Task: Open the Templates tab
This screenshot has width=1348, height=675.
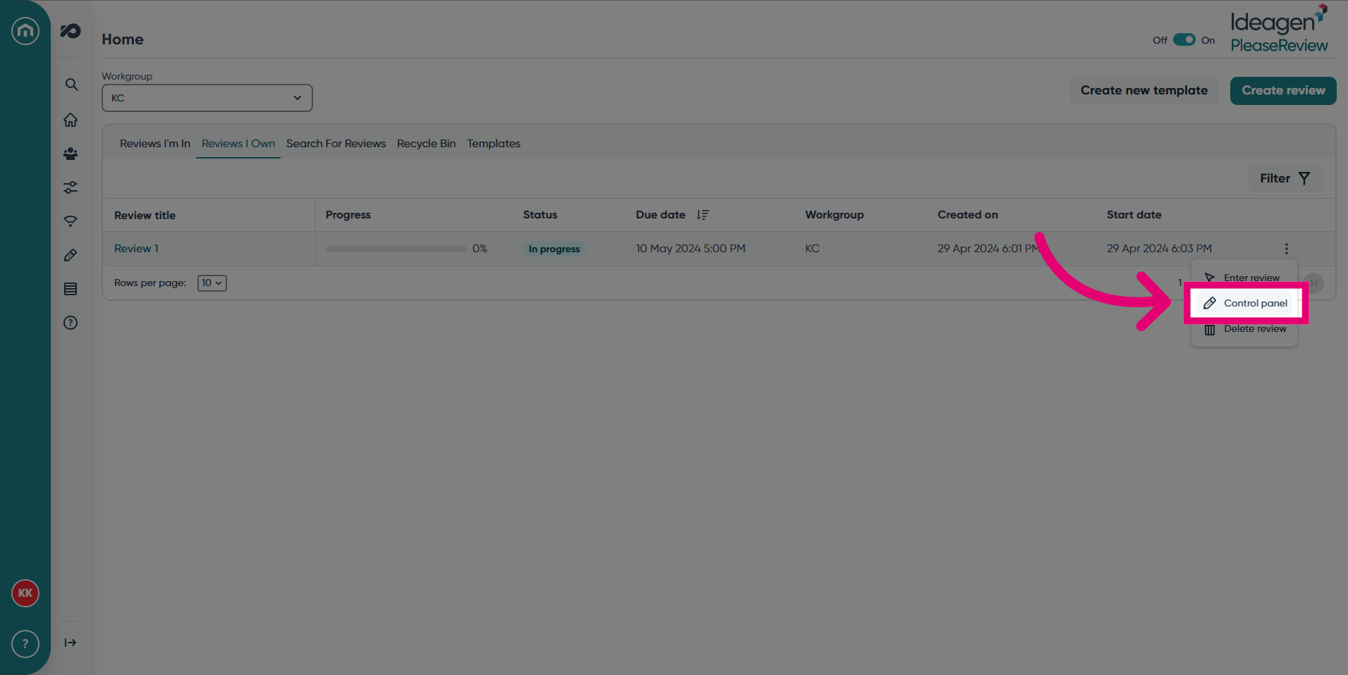Action: [x=494, y=144]
